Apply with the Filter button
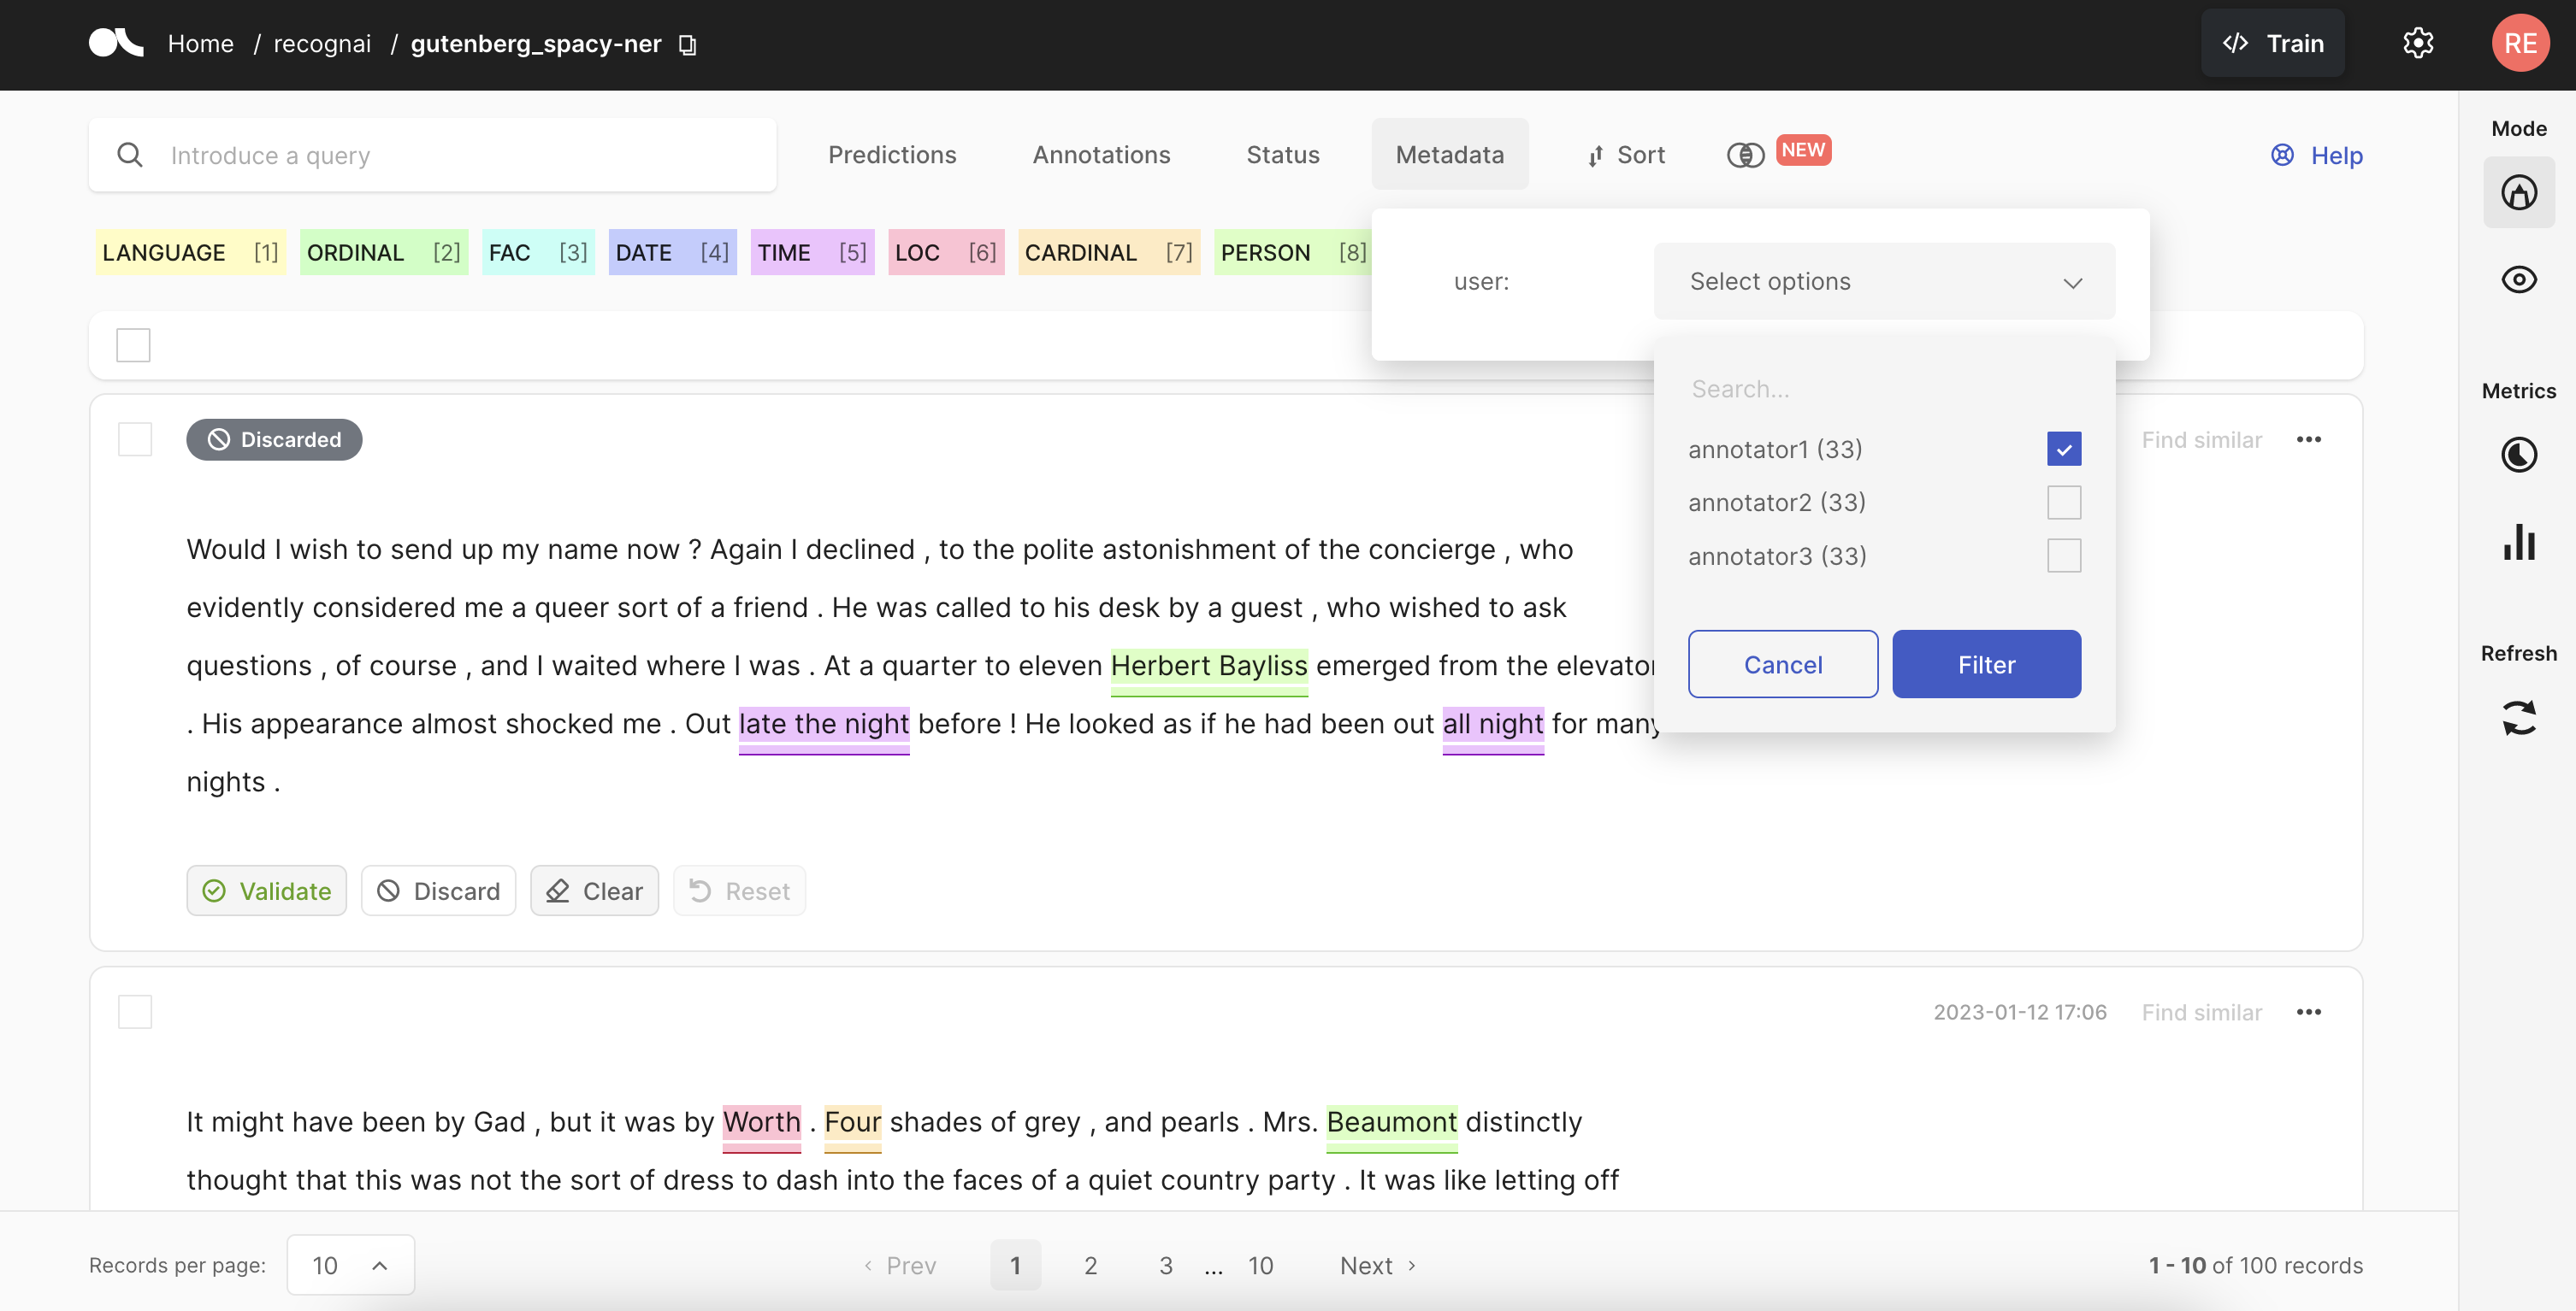 click(1986, 665)
